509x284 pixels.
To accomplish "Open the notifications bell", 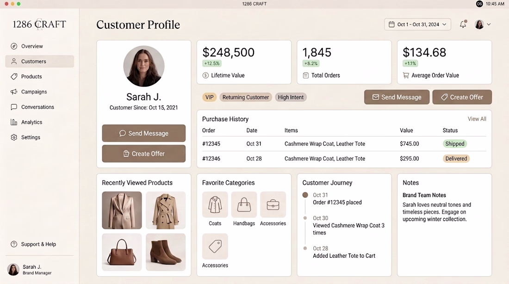I will [463, 25].
